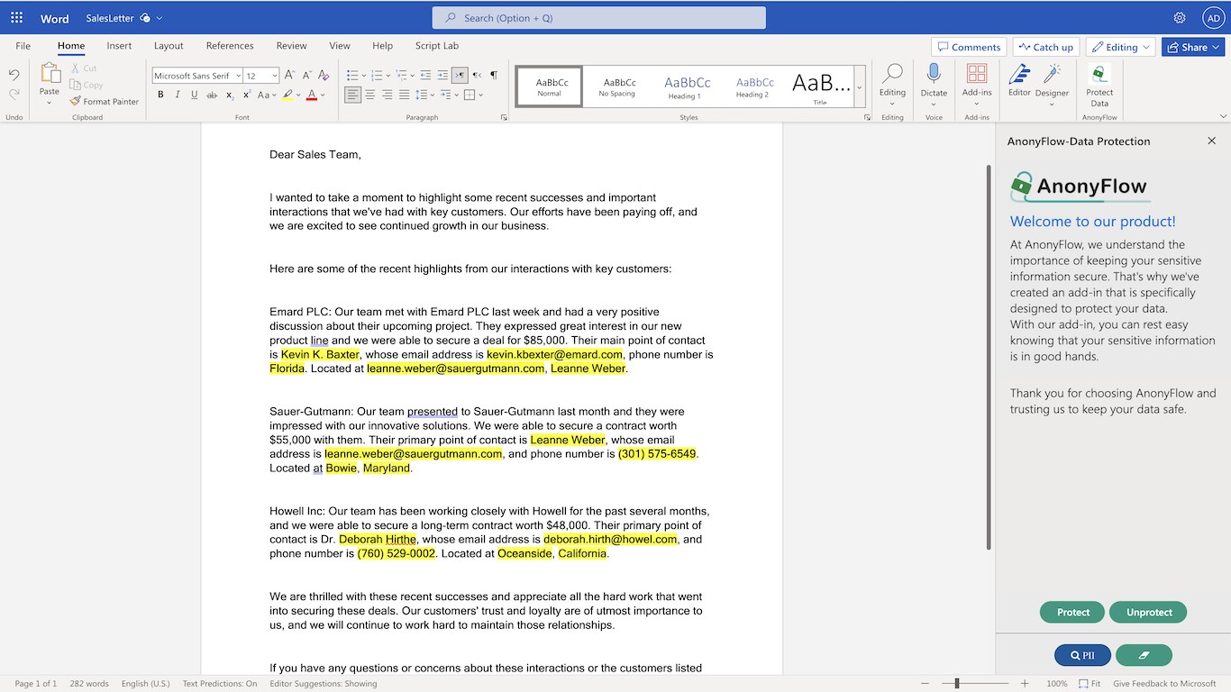The width and height of the screenshot is (1231, 692).
Task: Open the Comments pane
Action: [969, 47]
